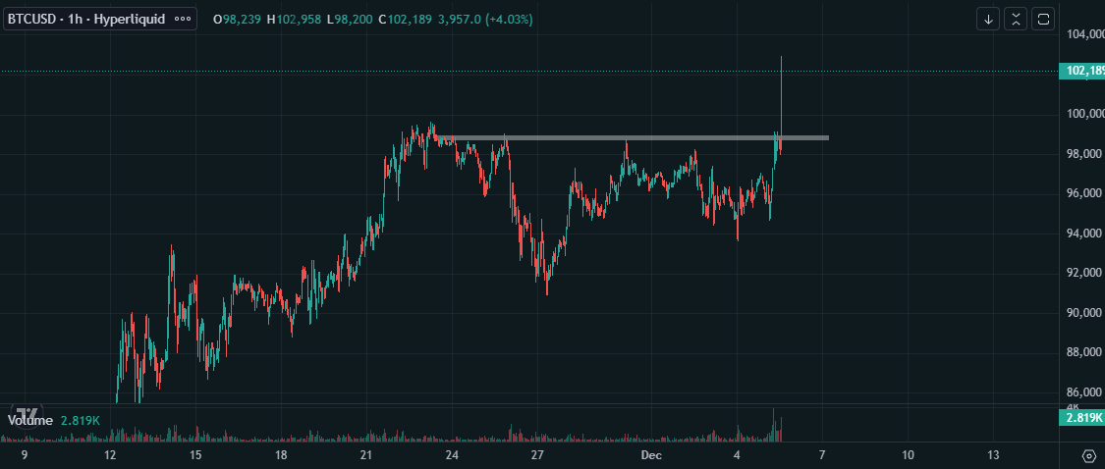Open the three-dots More menu beside Hyperliquid

click(x=182, y=19)
